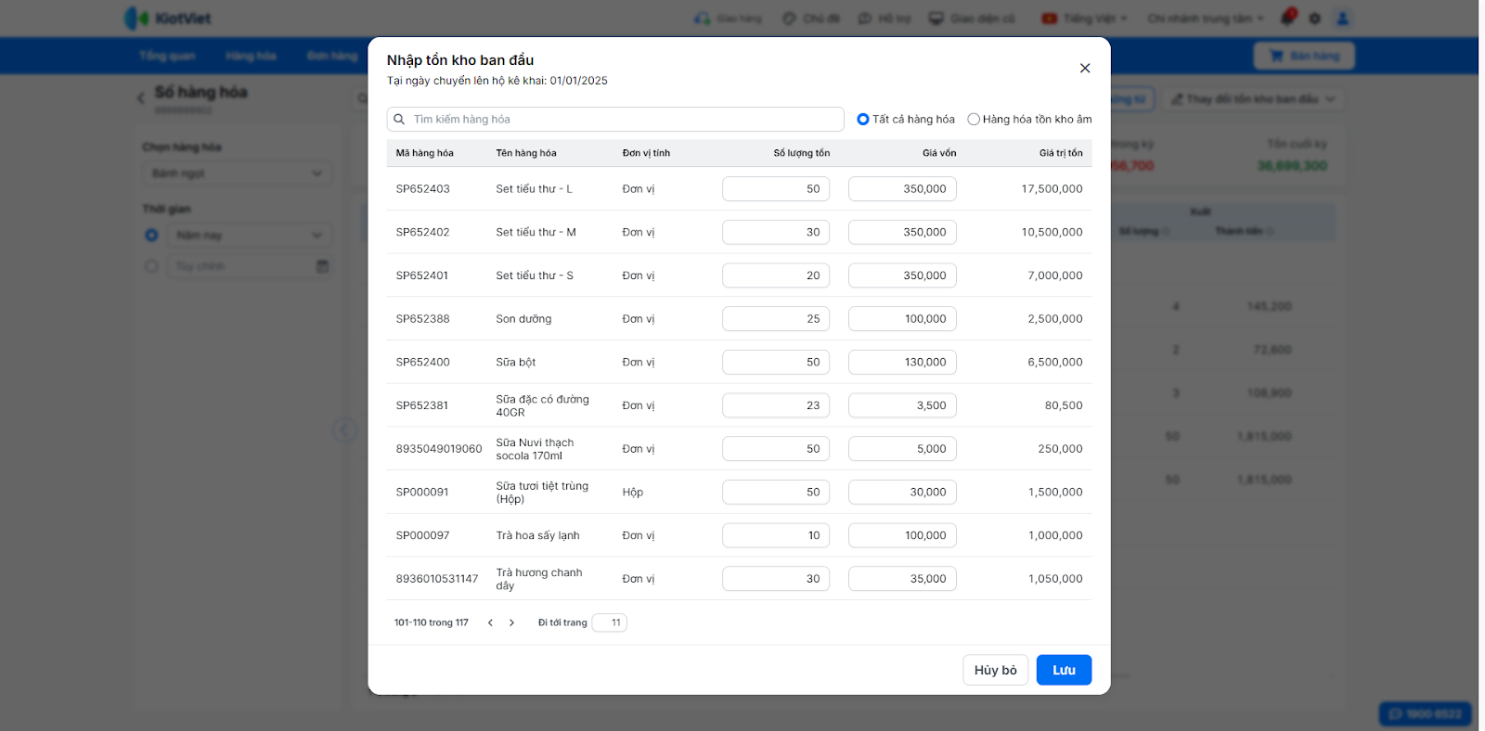Expand the 'Tiếng Việt' language dropdown

coord(1084,19)
